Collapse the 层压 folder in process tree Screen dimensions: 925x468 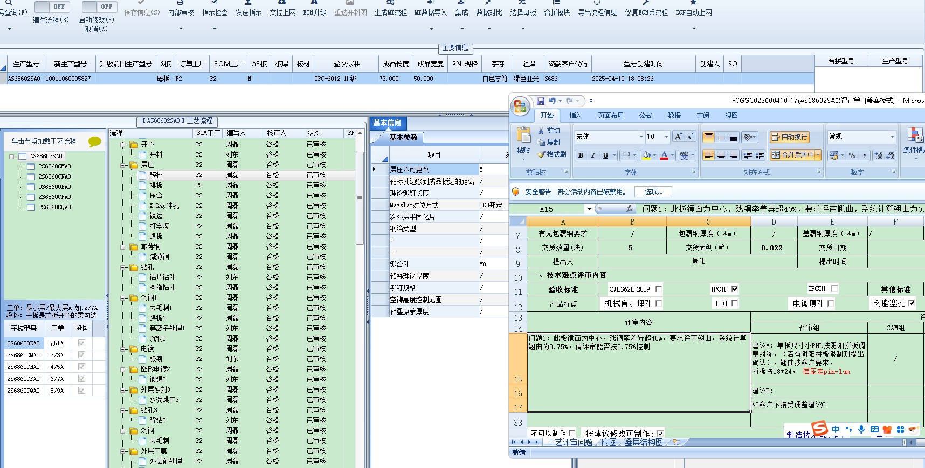coord(123,165)
